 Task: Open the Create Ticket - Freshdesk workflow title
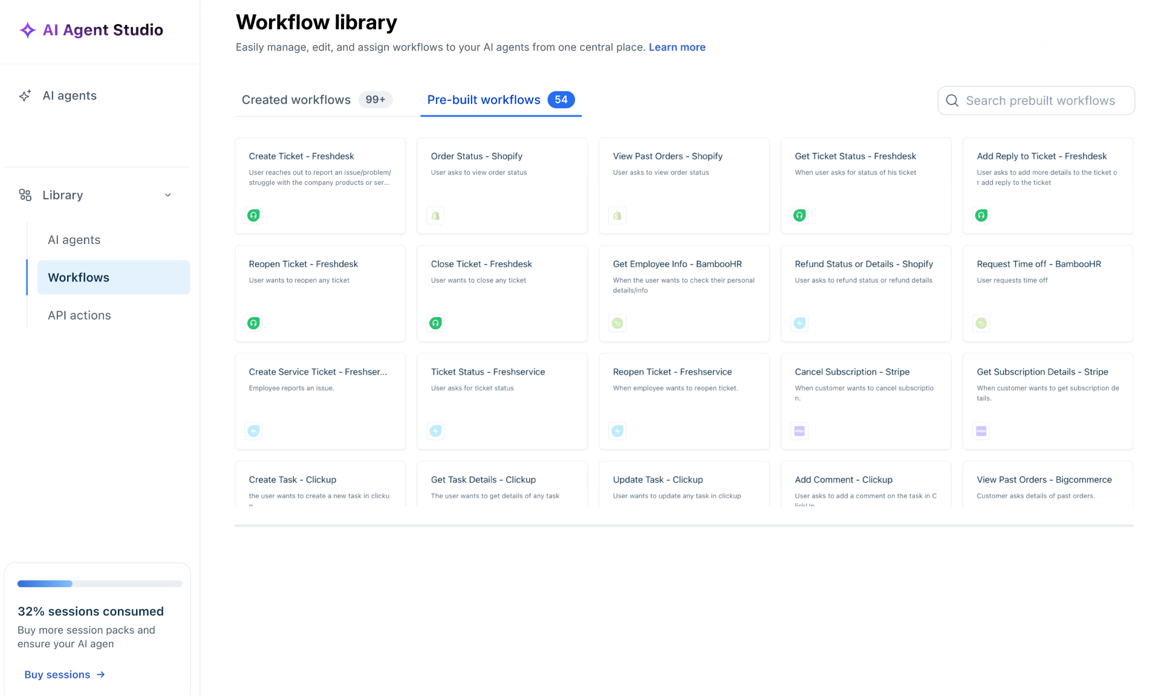301,156
